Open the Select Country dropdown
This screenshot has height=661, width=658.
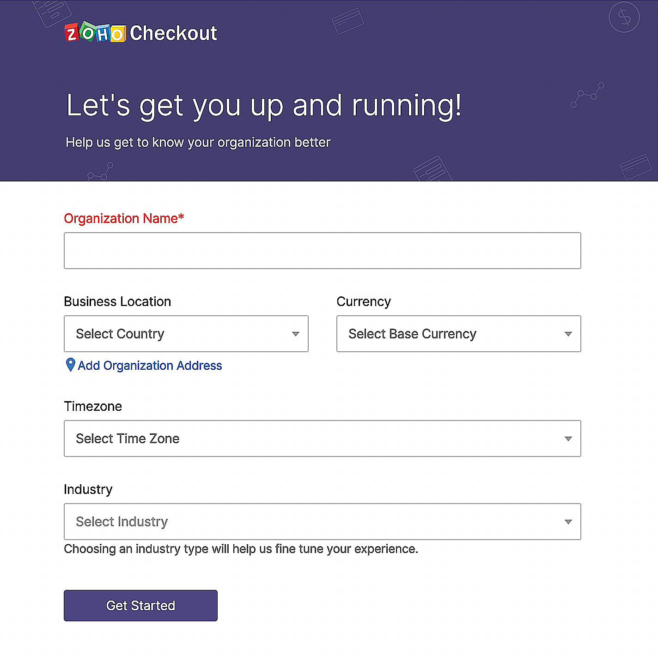coord(186,334)
